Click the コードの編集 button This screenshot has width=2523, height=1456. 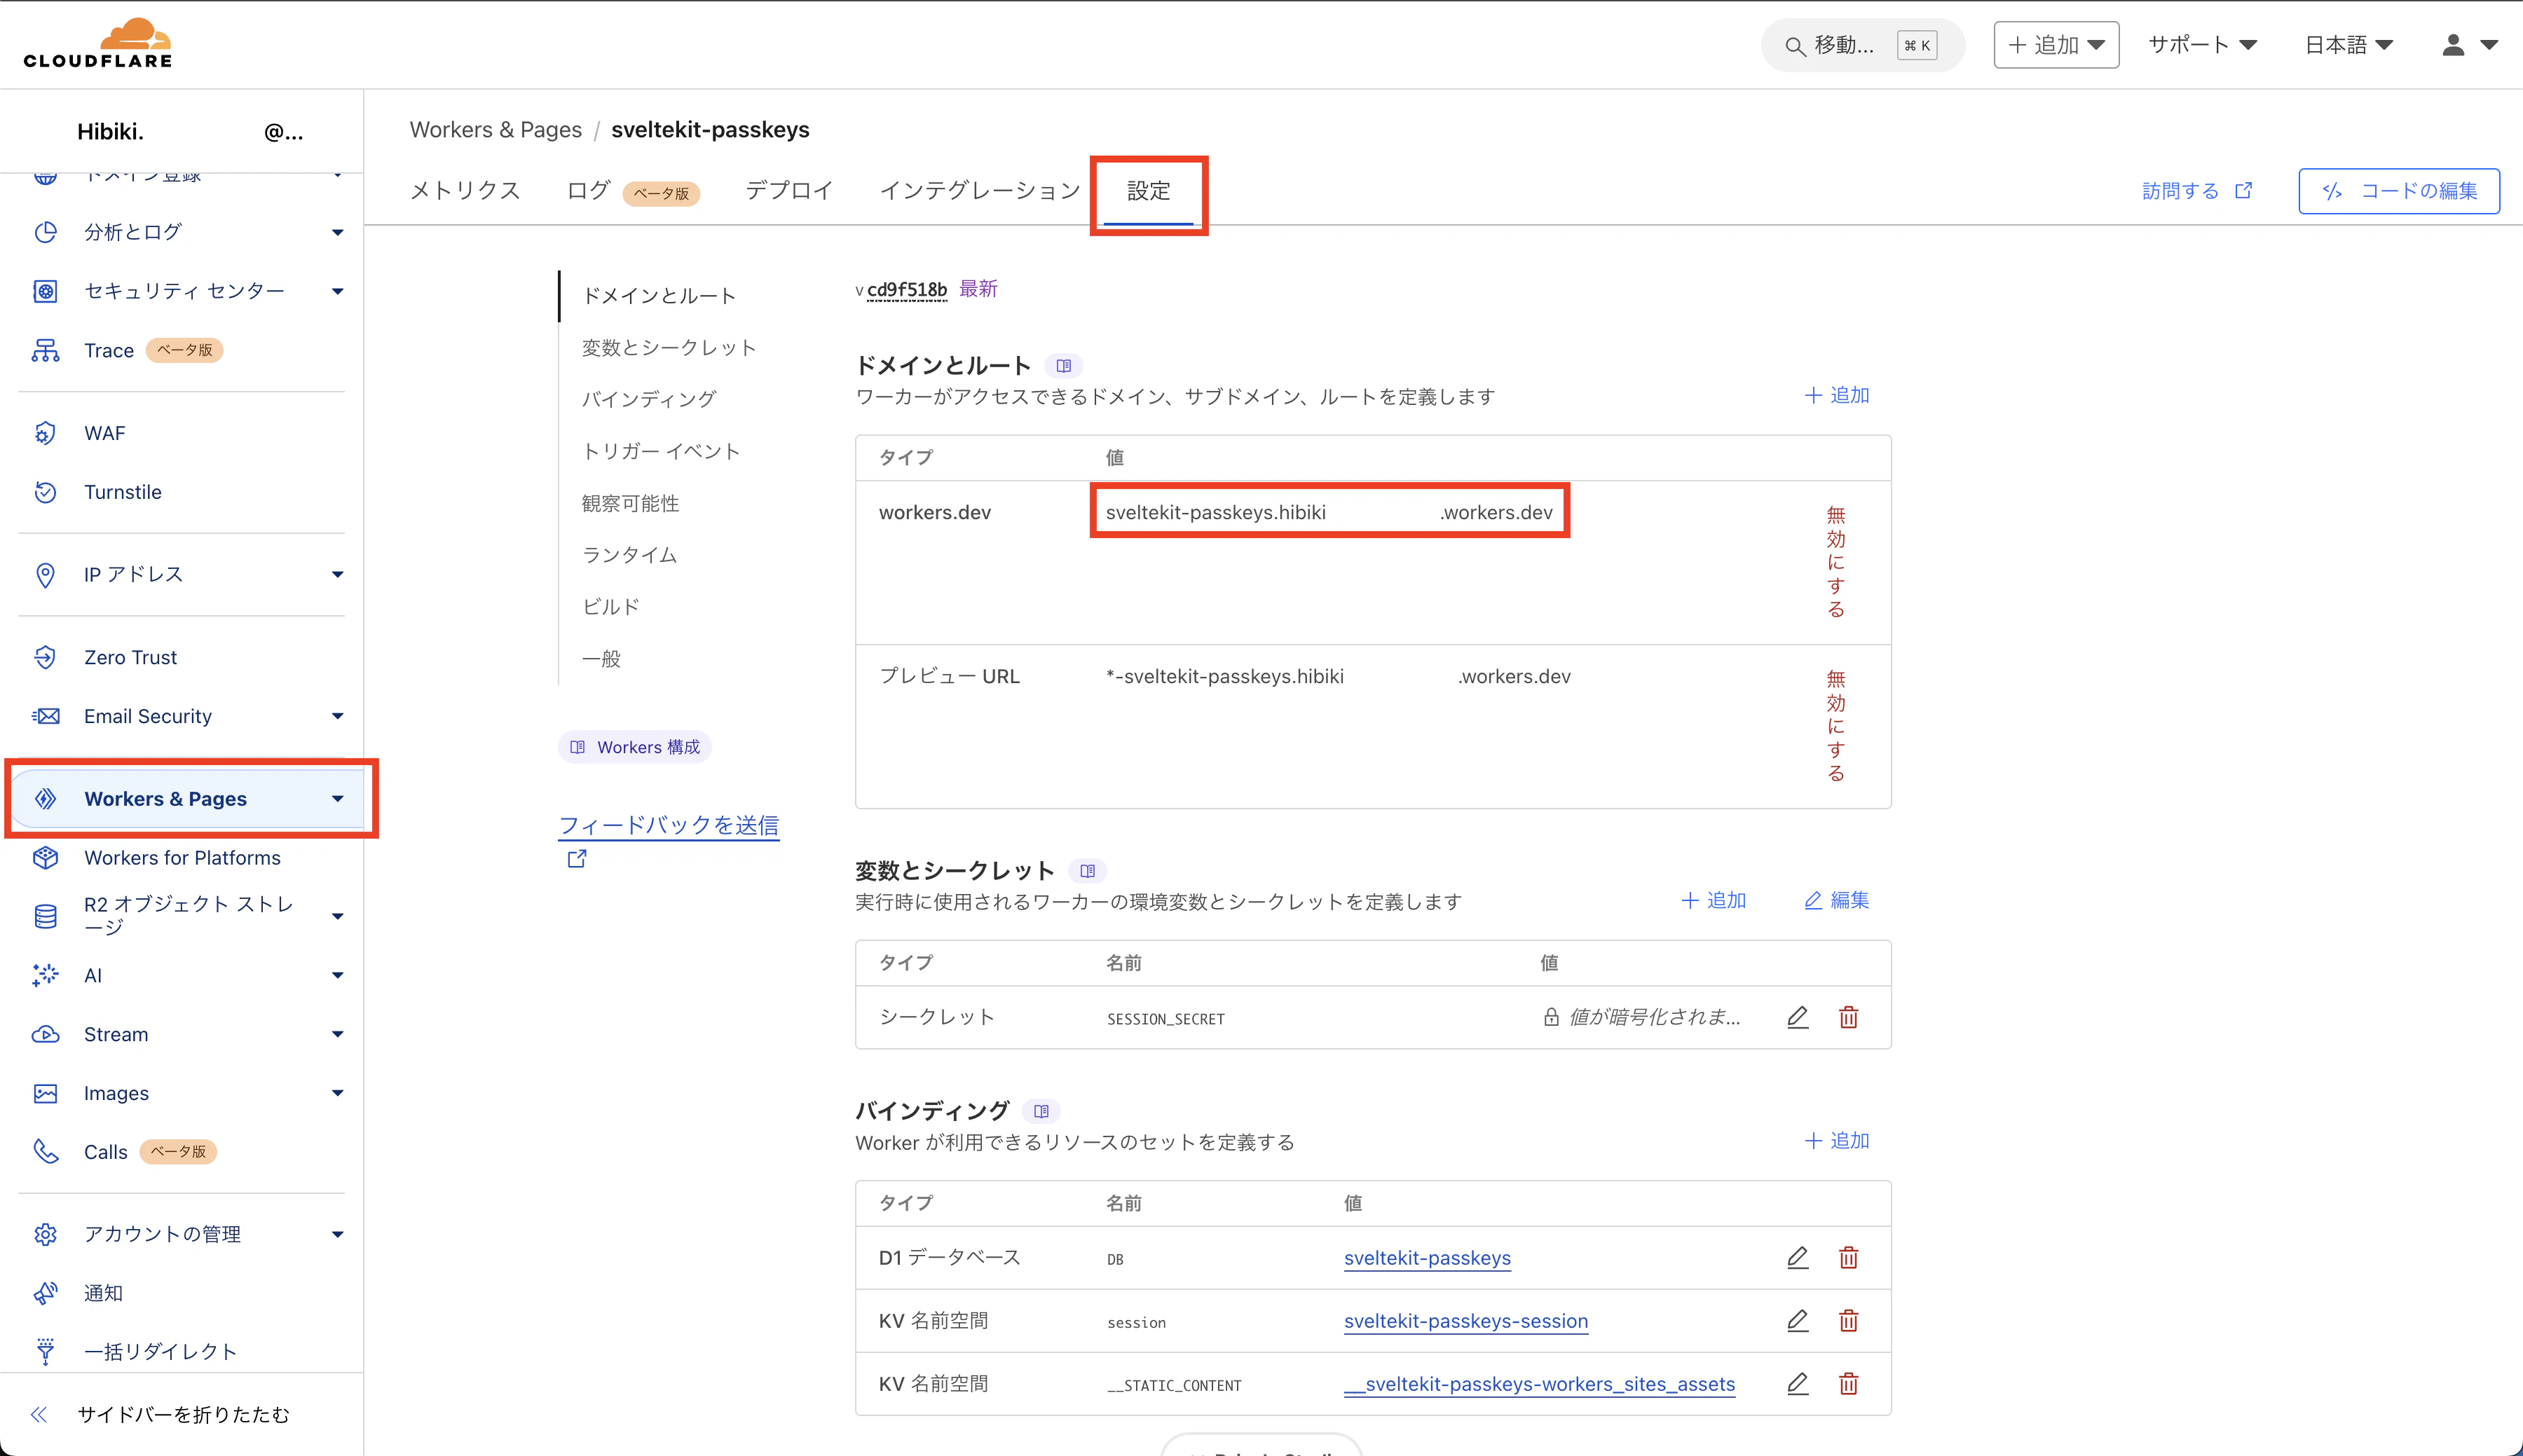2399,191
